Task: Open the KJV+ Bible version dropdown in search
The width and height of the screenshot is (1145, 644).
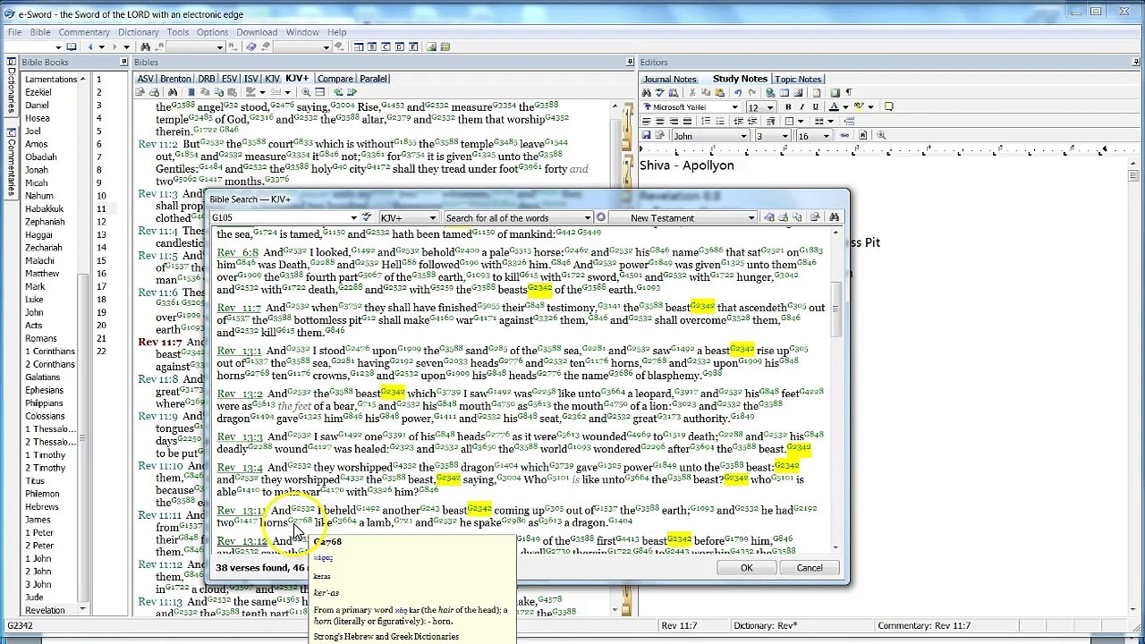Action: (432, 218)
